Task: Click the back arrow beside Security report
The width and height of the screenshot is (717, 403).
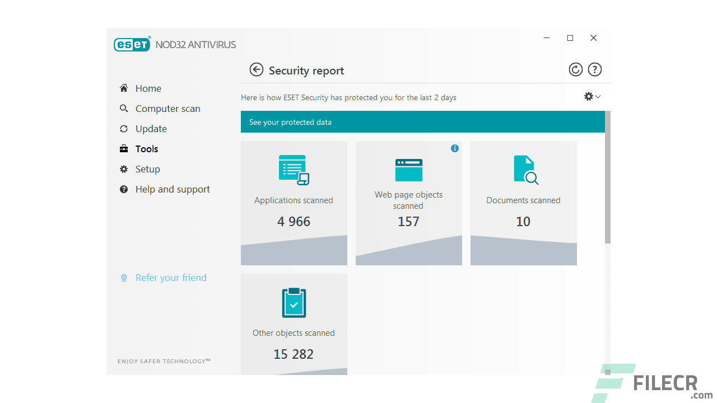Action: (256, 69)
